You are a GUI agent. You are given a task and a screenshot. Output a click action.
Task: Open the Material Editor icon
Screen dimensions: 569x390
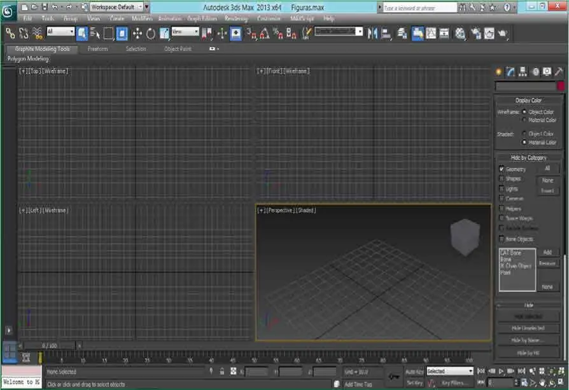click(x=460, y=34)
